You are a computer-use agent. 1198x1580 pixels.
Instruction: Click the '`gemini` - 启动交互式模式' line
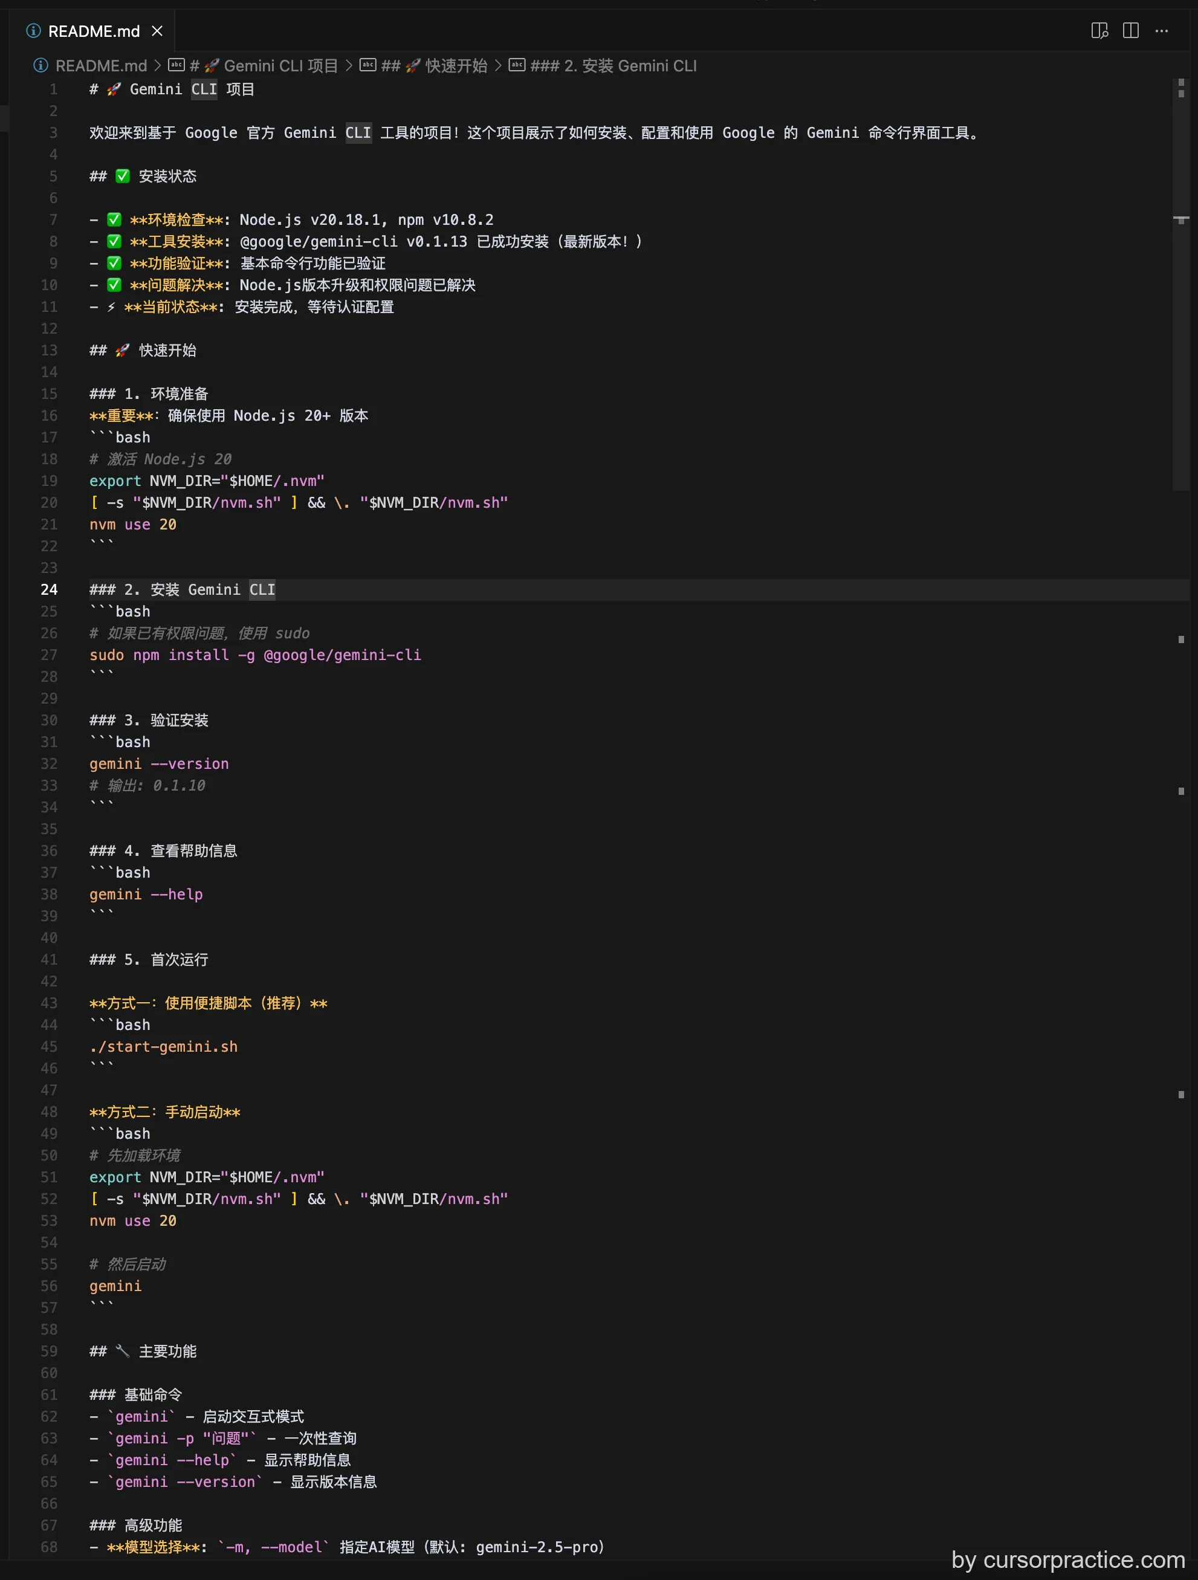click(x=196, y=1416)
